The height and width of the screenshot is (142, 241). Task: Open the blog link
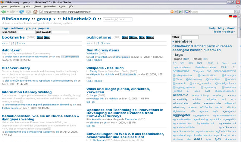pyautogui.click(x=221, y=28)
